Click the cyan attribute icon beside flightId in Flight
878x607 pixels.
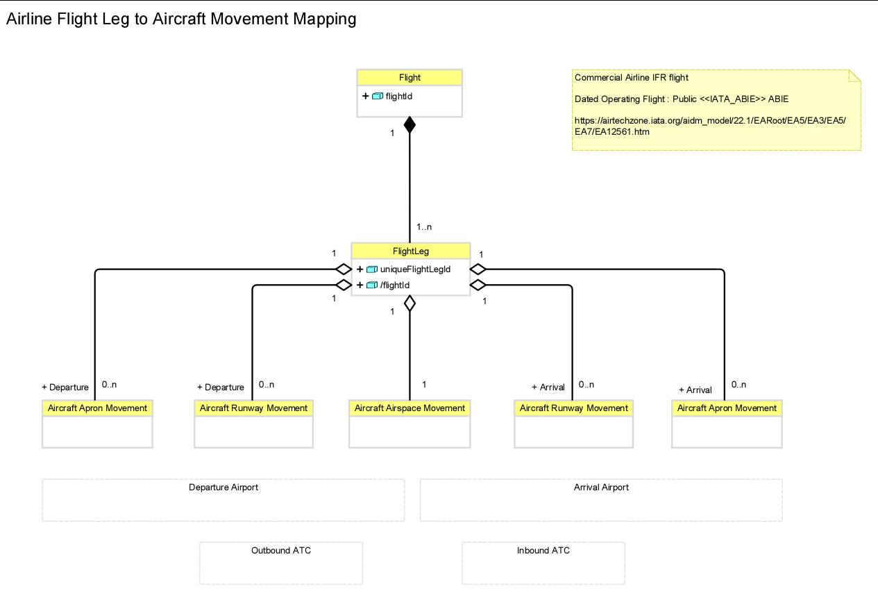click(x=378, y=97)
